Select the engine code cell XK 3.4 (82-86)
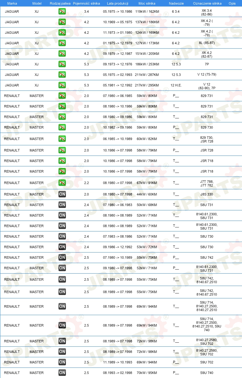 [x=207, y=12]
